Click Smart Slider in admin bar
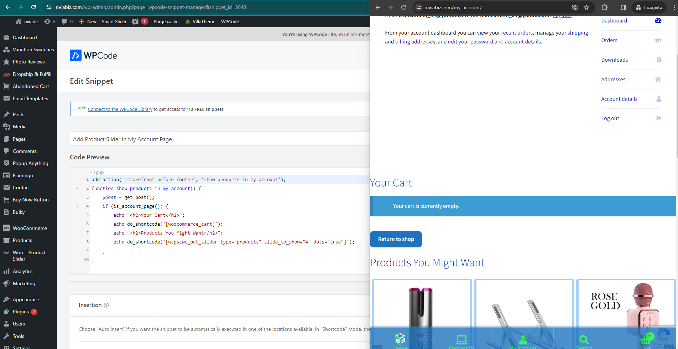The image size is (678, 349). coord(114,21)
